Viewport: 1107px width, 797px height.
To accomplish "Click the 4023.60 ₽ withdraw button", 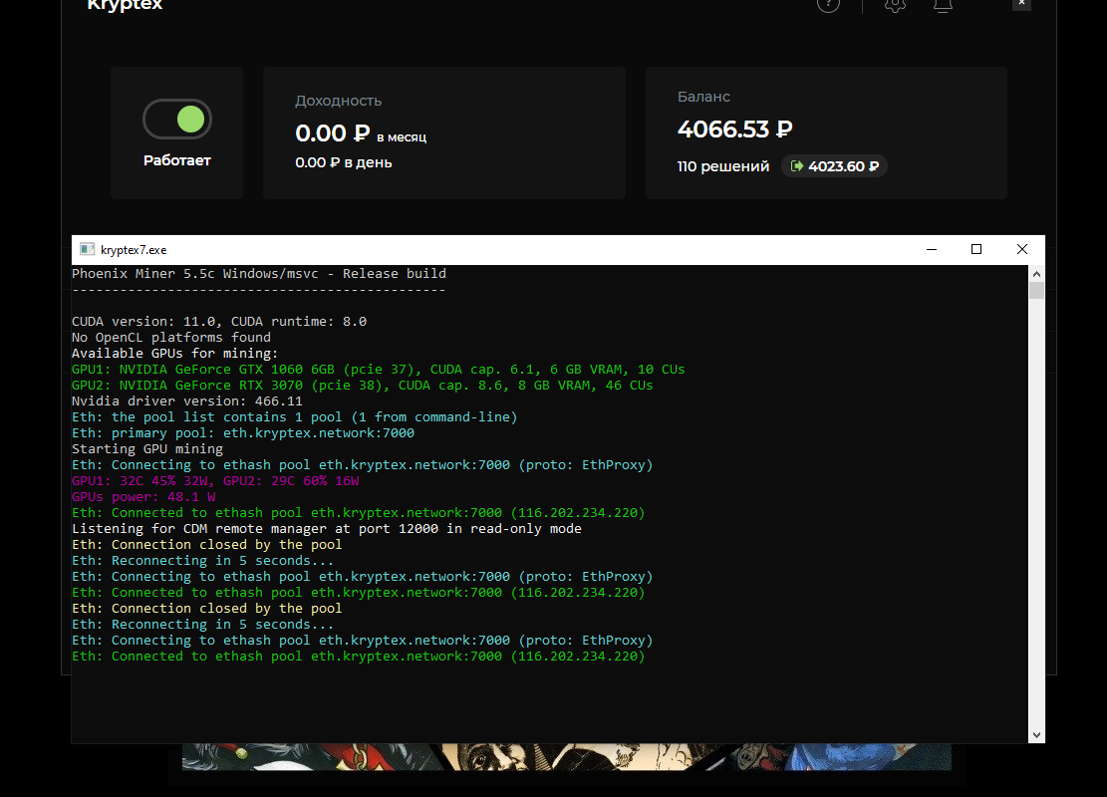I will [835, 166].
